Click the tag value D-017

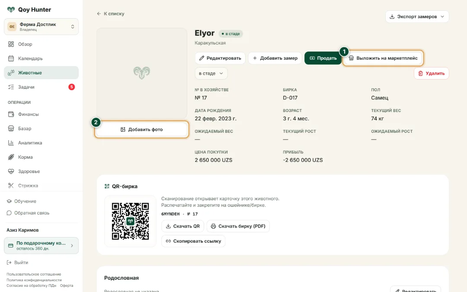[x=290, y=98]
